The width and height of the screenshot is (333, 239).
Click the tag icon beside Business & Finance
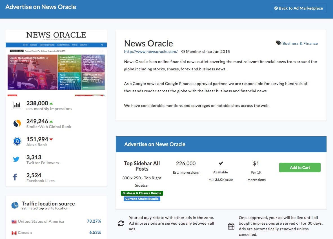(278, 43)
